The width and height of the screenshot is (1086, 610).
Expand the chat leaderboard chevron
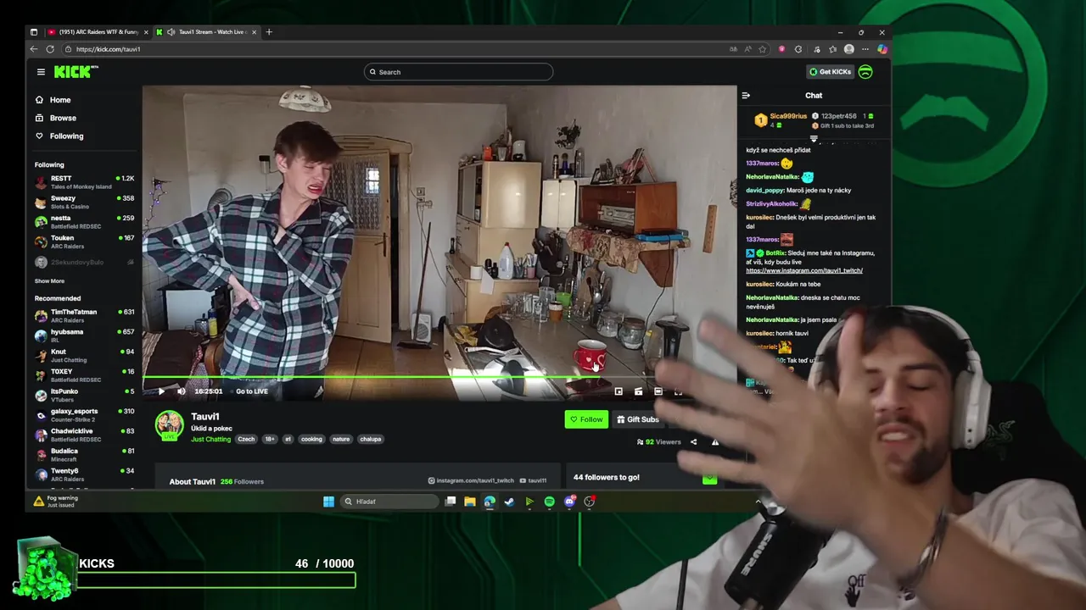coord(814,139)
